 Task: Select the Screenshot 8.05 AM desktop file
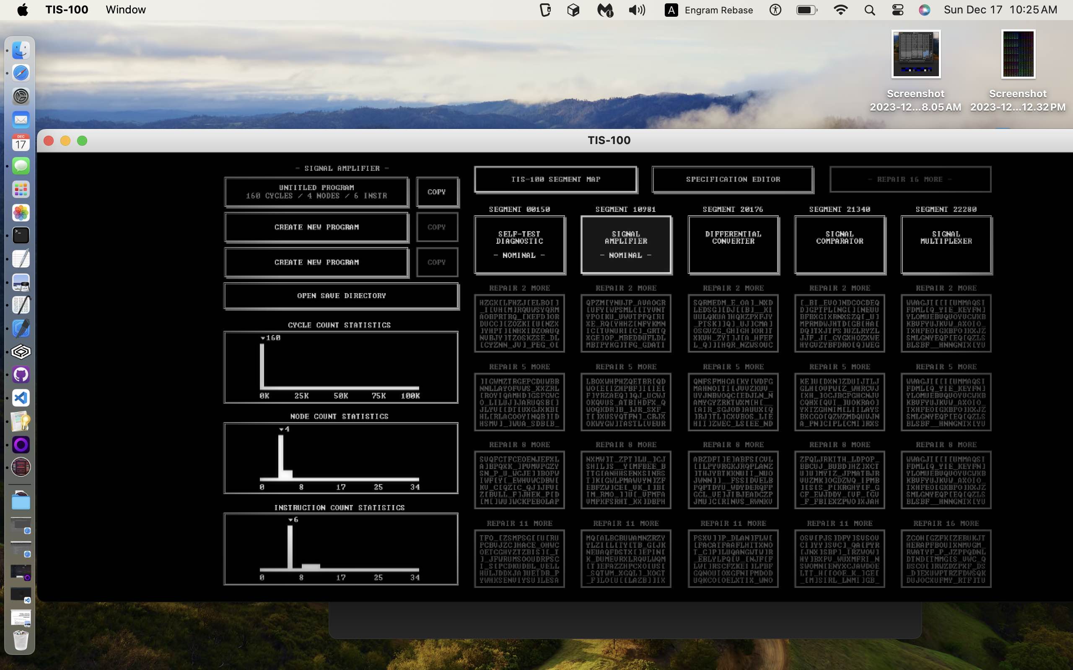tap(915, 71)
